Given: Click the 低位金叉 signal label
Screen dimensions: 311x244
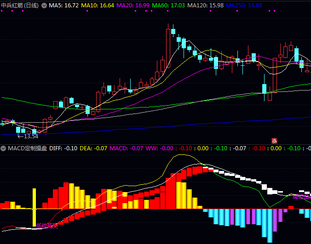Looking at the screenshot, I should 47,226.
